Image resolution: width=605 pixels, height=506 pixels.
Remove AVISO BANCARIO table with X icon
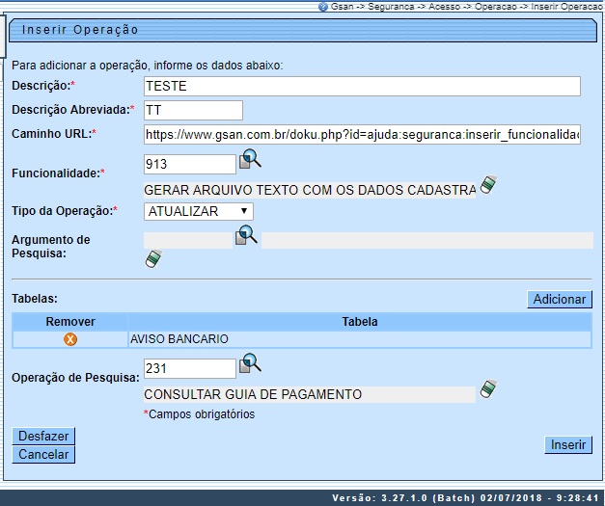click(70, 339)
